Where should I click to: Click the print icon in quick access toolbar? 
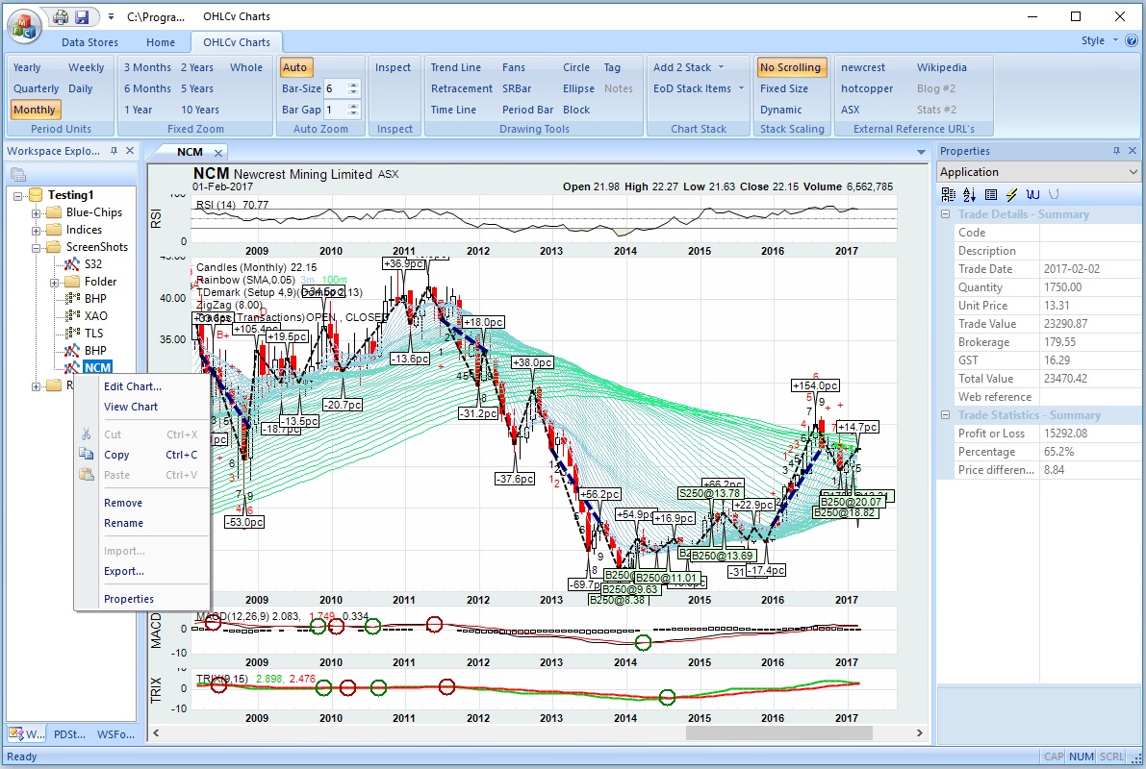coord(61,16)
